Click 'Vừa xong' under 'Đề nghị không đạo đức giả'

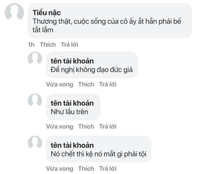[59, 84]
